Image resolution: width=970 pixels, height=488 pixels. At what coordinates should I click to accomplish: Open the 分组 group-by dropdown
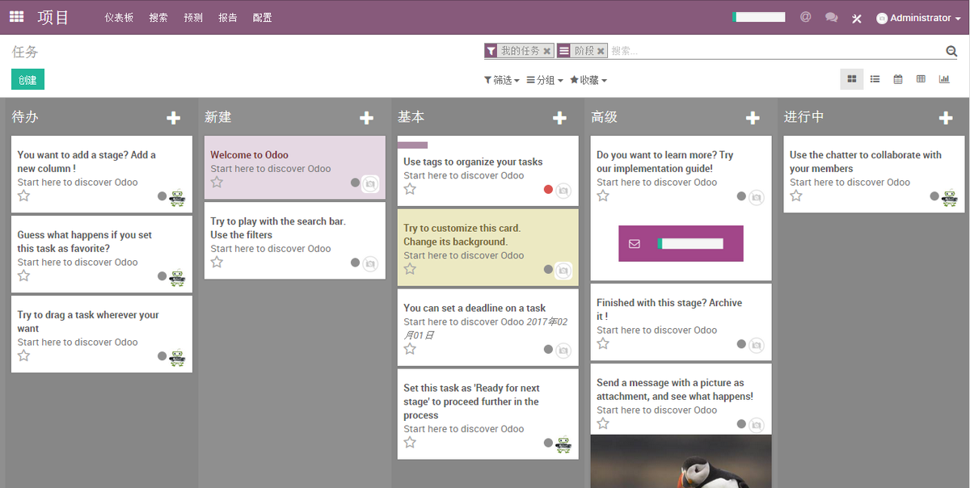point(545,80)
